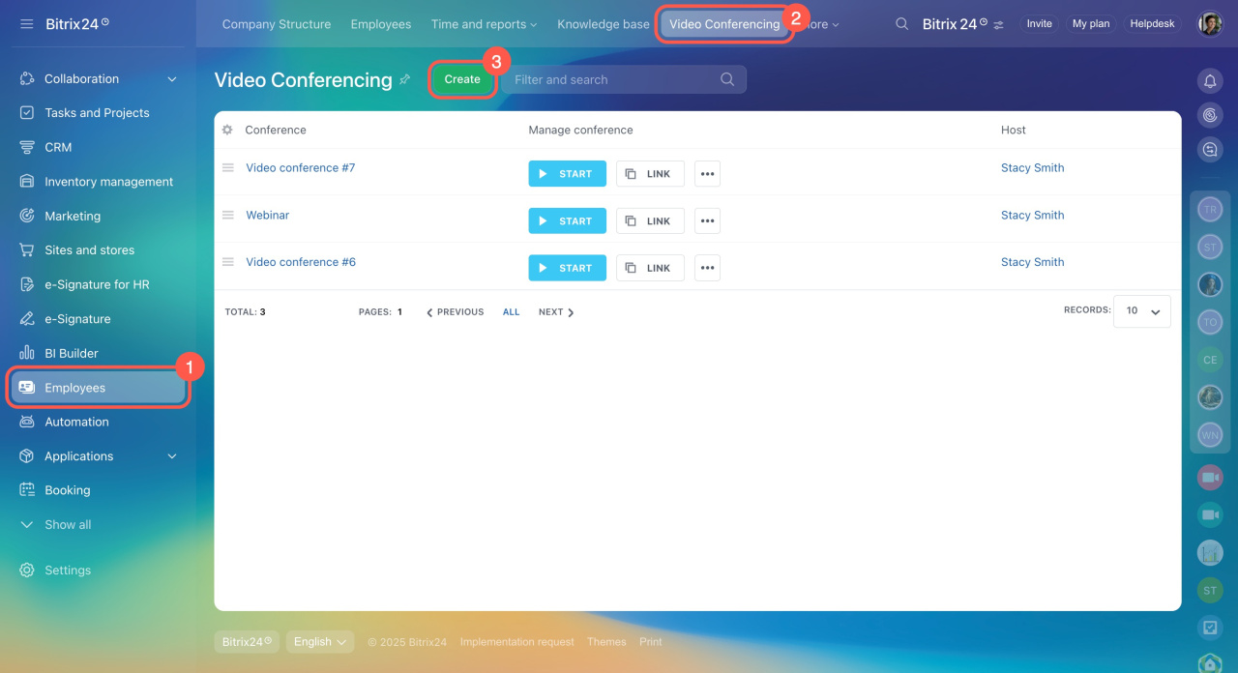The height and width of the screenshot is (673, 1238).
Task: Switch to Company Structure tab
Action: pos(276,24)
